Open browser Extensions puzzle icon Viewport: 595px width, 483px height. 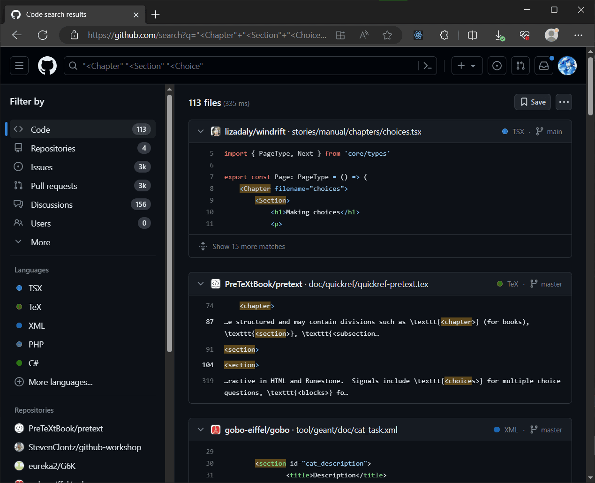pyautogui.click(x=444, y=35)
